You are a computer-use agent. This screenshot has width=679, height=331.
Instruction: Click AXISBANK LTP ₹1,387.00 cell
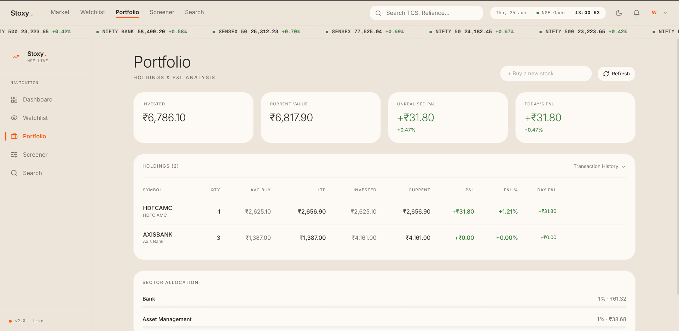coord(313,238)
